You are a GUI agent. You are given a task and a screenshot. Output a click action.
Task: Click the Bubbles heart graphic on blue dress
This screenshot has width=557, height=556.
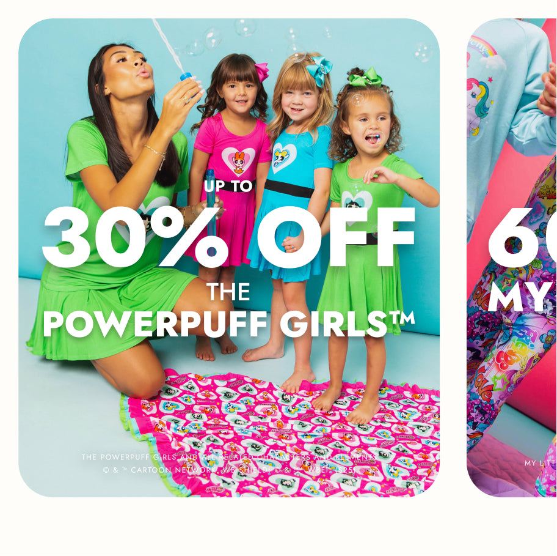point(283,157)
